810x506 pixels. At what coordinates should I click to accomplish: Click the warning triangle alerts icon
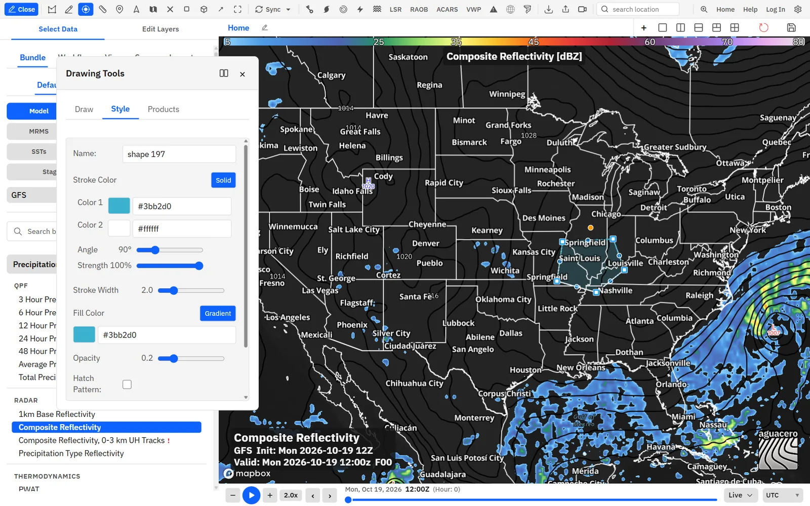(x=494, y=9)
